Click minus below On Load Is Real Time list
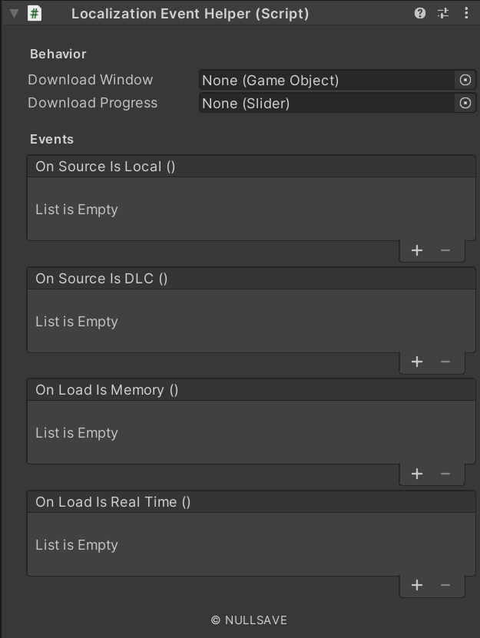The width and height of the screenshot is (480, 638). pyautogui.click(x=445, y=585)
